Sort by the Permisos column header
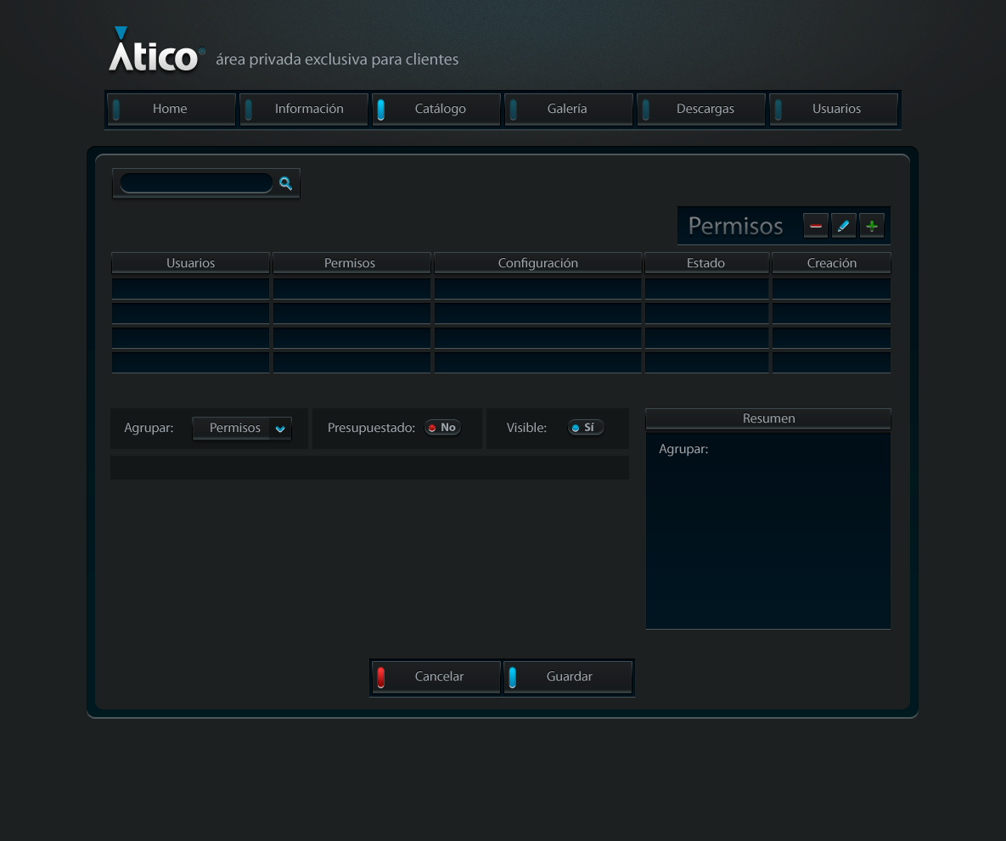1006x841 pixels. pyautogui.click(x=351, y=263)
